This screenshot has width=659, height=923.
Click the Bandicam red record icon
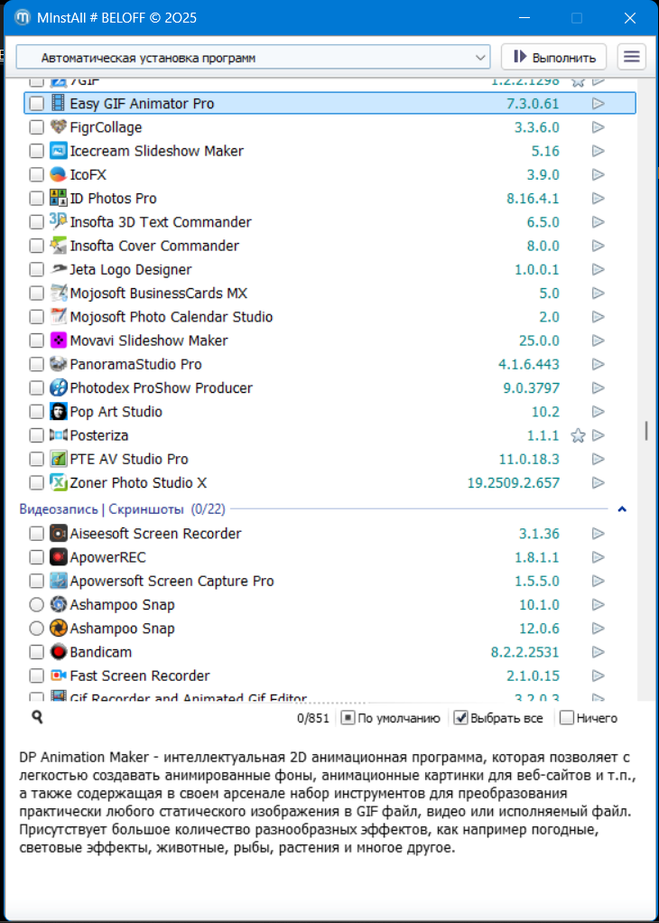[x=58, y=652]
